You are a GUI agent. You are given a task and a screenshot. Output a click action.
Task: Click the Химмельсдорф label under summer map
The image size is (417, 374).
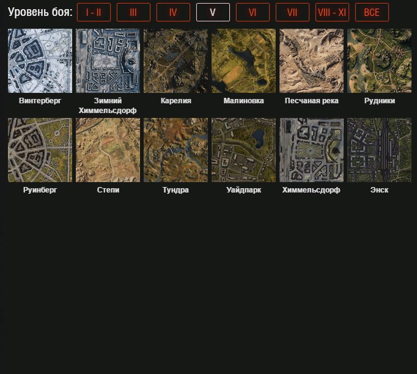point(311,190)
